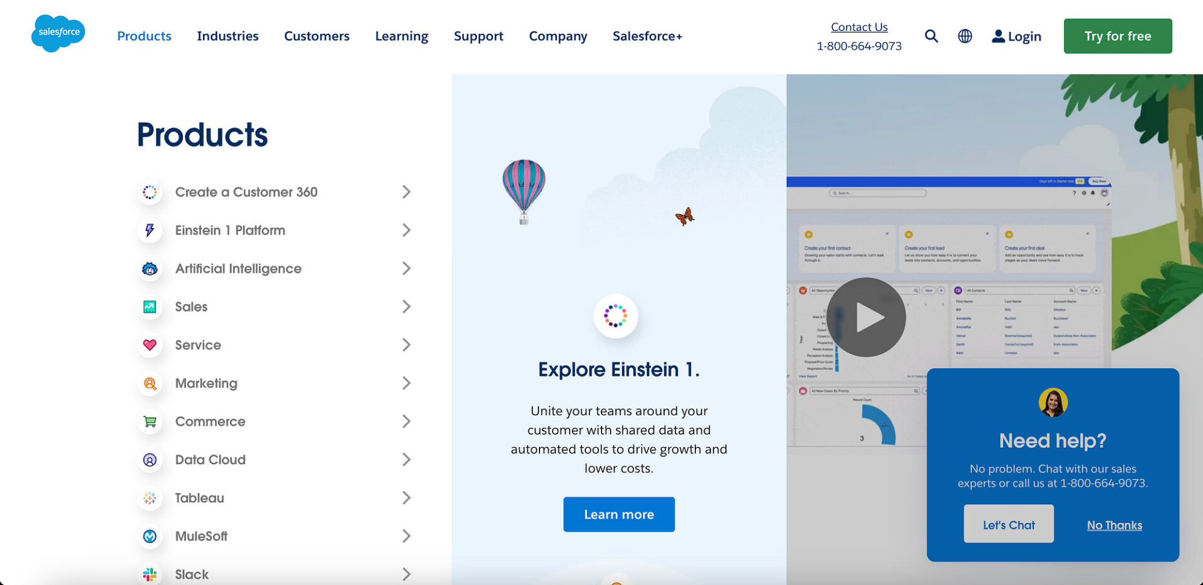Open the Industries menu
Viewport: 1203px width, 585px height.
pyautogui.click(x=227, y=36)
